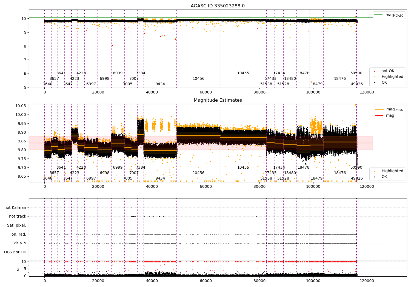Click y-axis tick 6 on AGASC plot

point(25,74)
